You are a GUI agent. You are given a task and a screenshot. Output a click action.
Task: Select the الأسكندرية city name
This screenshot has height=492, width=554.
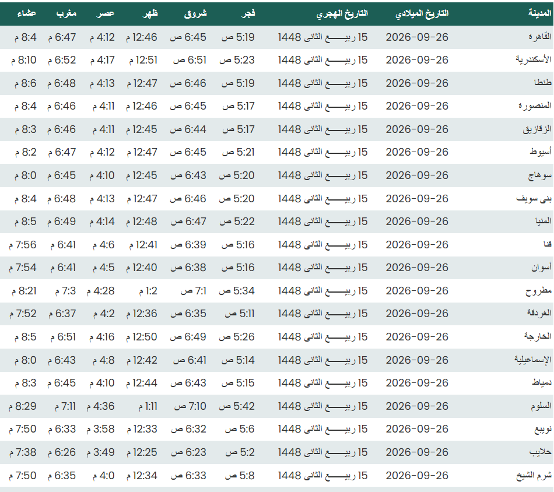533,59
